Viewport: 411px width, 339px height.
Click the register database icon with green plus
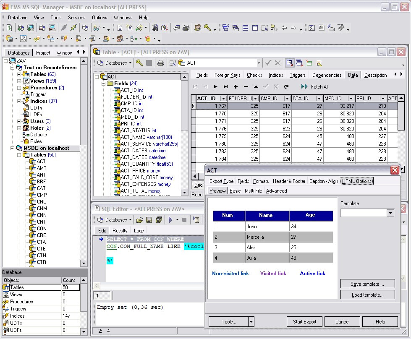[21, 28]
